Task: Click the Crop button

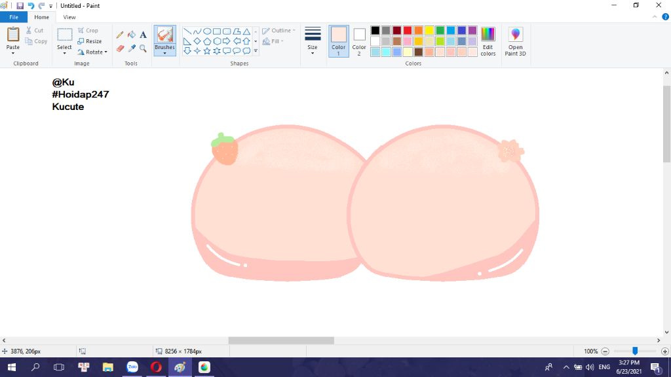Action: [88, 31]
